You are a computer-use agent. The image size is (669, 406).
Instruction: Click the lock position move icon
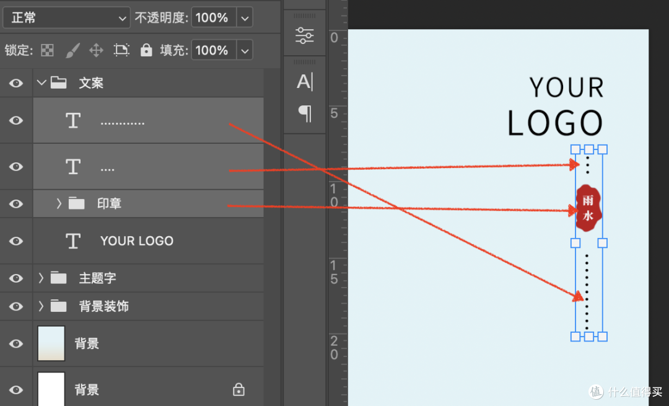[x=97, y=50]
